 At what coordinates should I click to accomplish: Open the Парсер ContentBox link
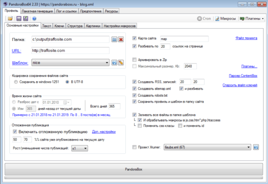point(243,75)
